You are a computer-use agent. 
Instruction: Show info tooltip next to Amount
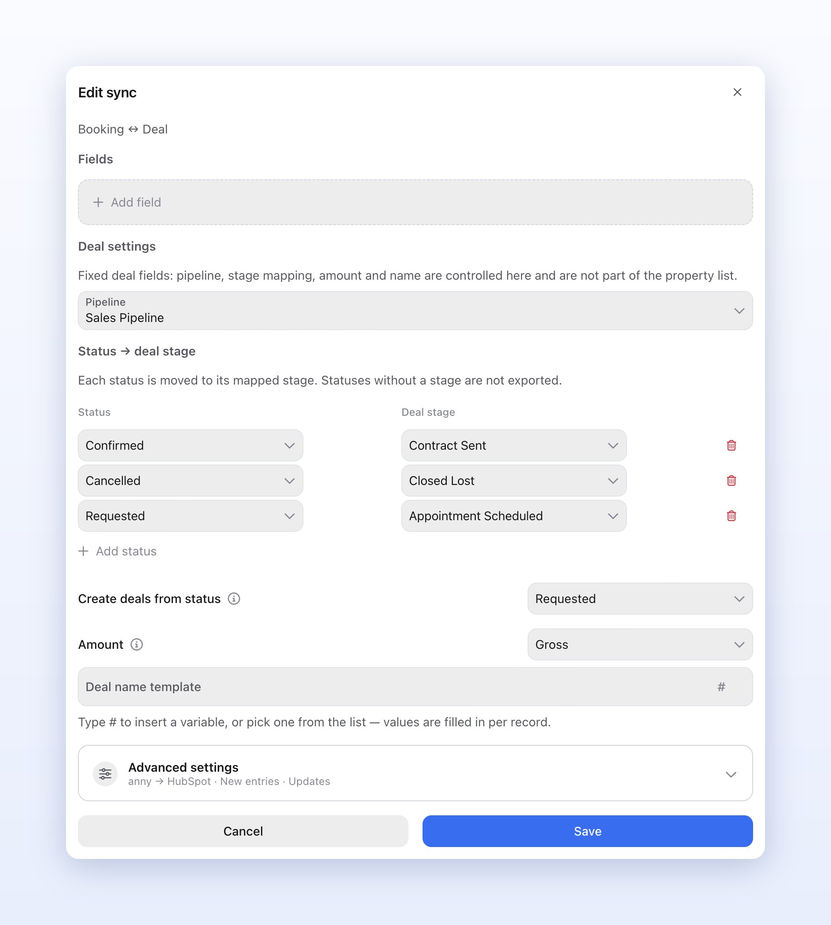(136, 644)
